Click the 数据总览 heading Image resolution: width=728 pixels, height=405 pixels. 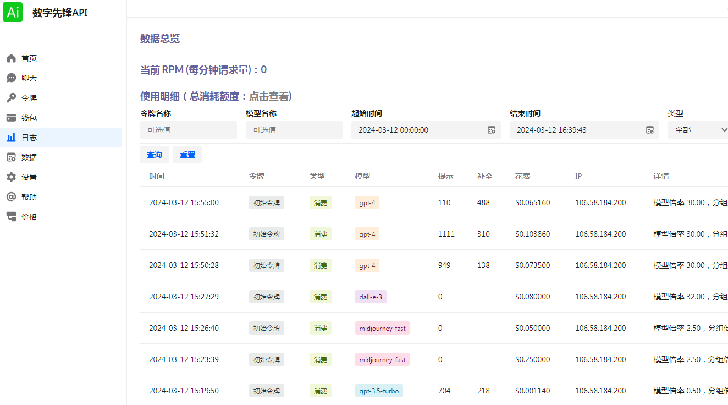click(x=160, y=39)
